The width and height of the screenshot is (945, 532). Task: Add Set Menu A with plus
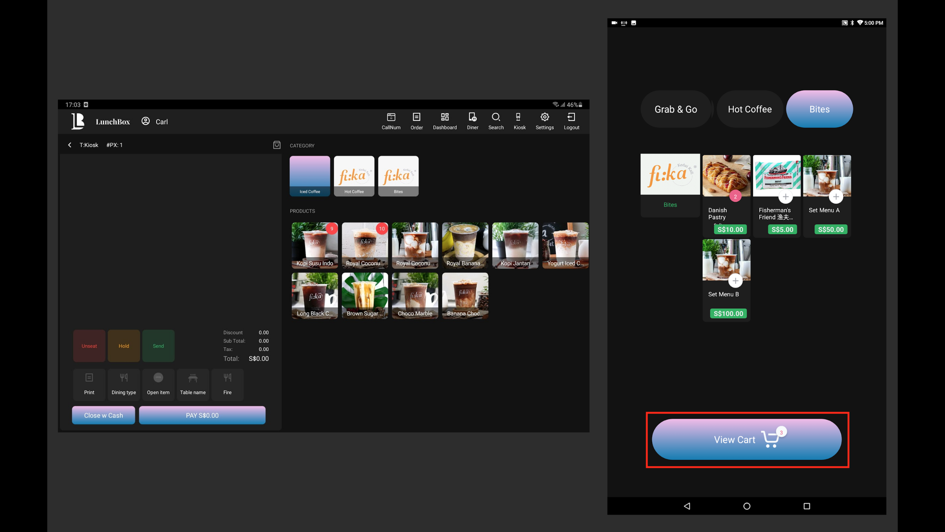coord(836,197)
